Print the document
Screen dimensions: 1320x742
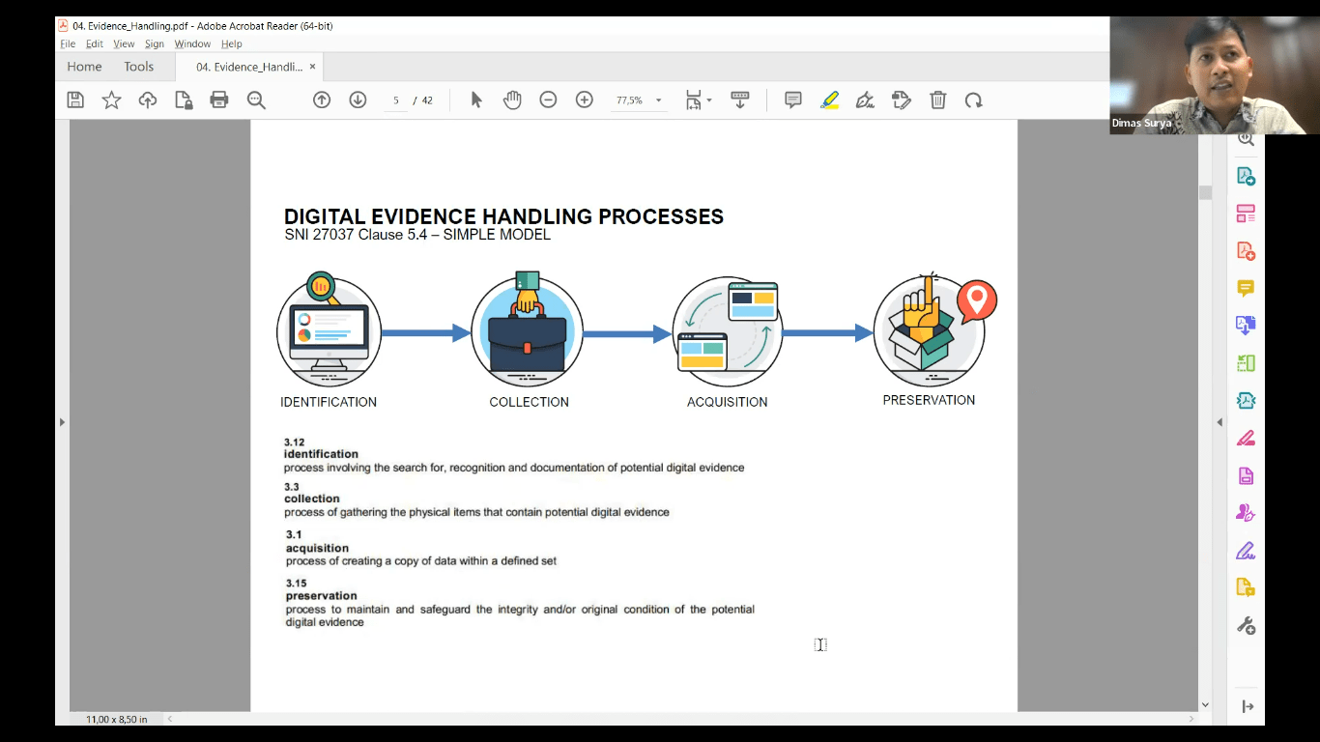point(219,100)
